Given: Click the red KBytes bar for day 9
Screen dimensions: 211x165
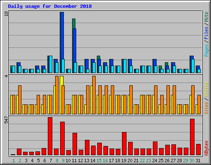Looking at the screenshot, I should tap(62, 138).
